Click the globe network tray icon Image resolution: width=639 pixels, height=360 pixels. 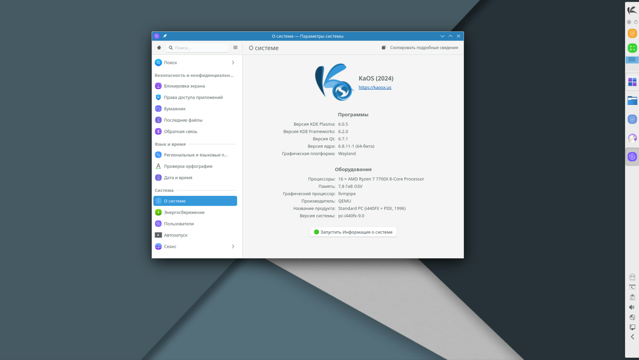click(x=632, y=317)
